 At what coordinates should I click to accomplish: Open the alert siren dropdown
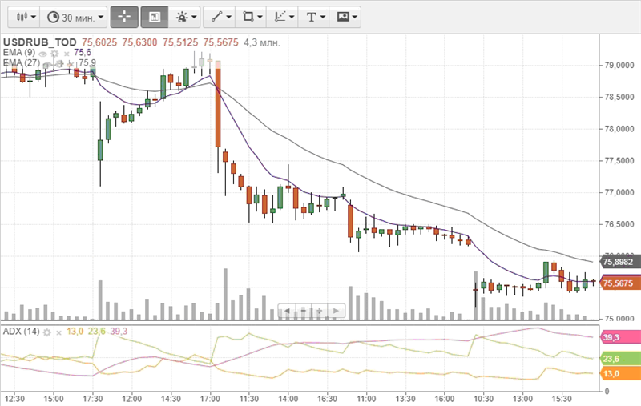click(x=185, y=17)
